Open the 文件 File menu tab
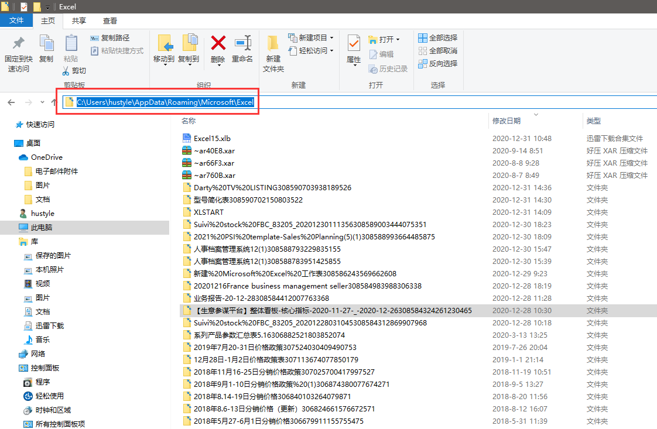 (16, 20)
